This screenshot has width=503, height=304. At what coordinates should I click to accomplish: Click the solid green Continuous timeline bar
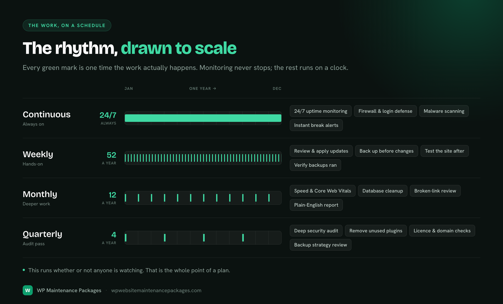(203, 118)
